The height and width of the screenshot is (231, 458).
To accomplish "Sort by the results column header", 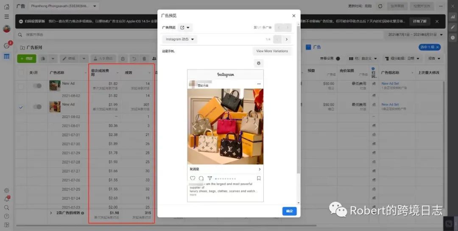I will click(x=137, y=72).
